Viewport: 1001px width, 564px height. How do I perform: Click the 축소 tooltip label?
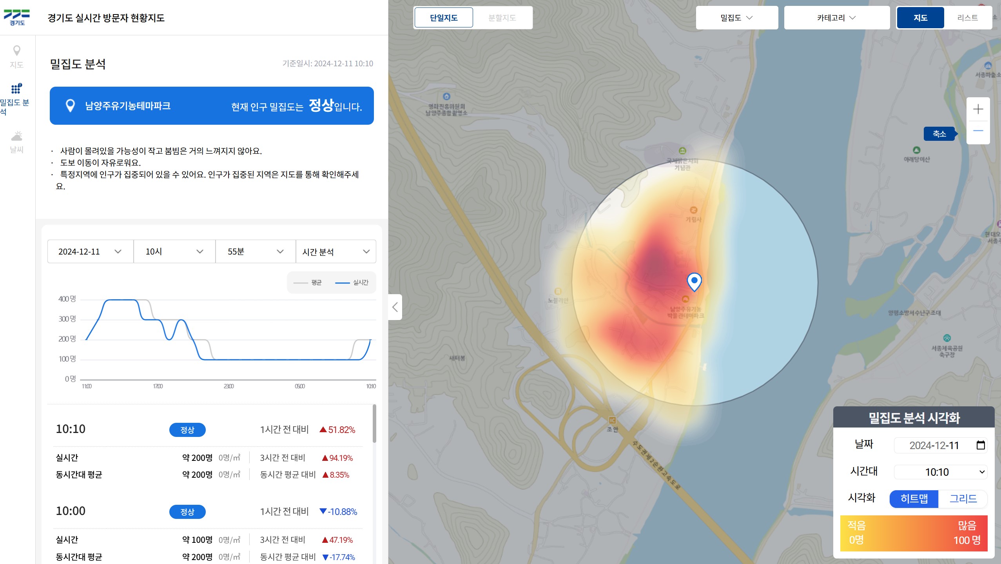pyautogui.click(x=939, y=134)
